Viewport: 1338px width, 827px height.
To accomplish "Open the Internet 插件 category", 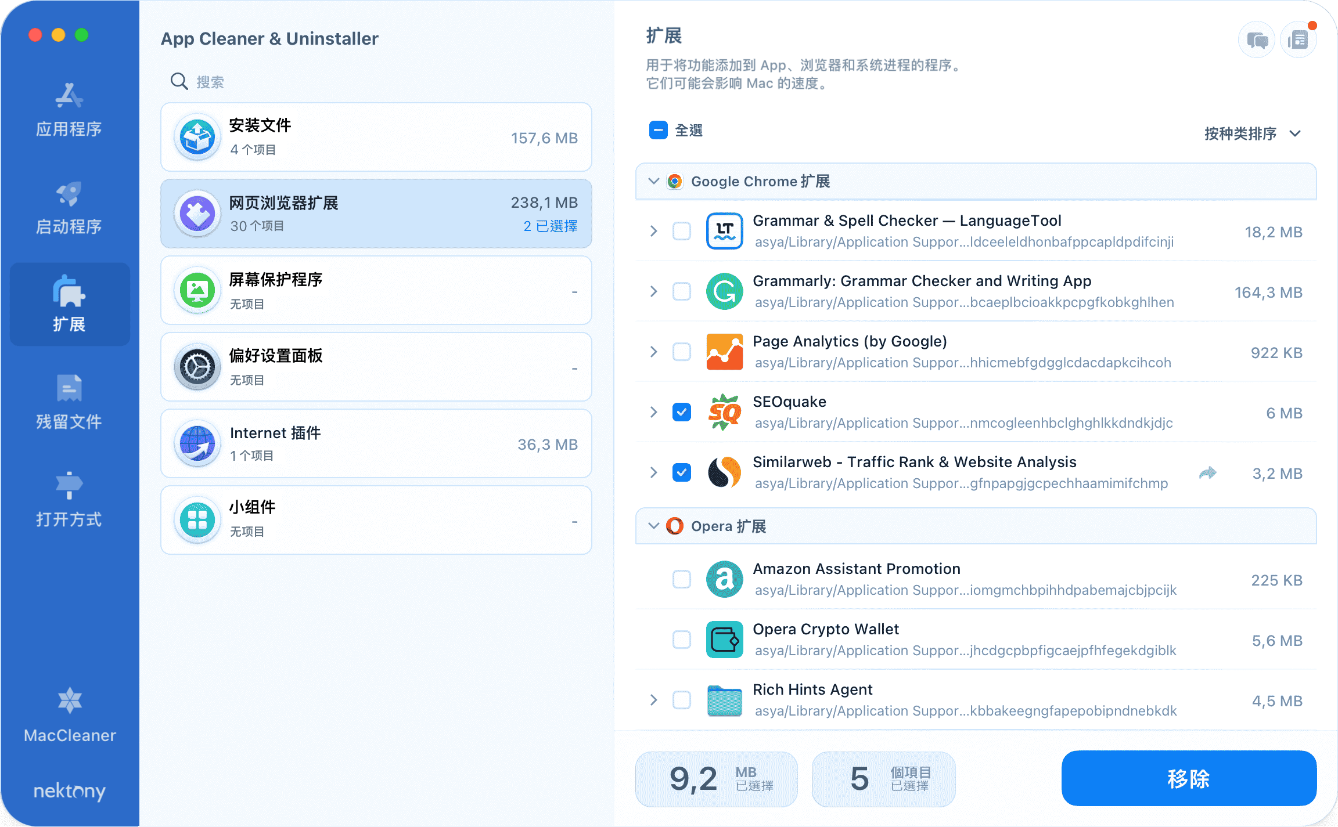I will pyautogui.click(x=376, y=443).
